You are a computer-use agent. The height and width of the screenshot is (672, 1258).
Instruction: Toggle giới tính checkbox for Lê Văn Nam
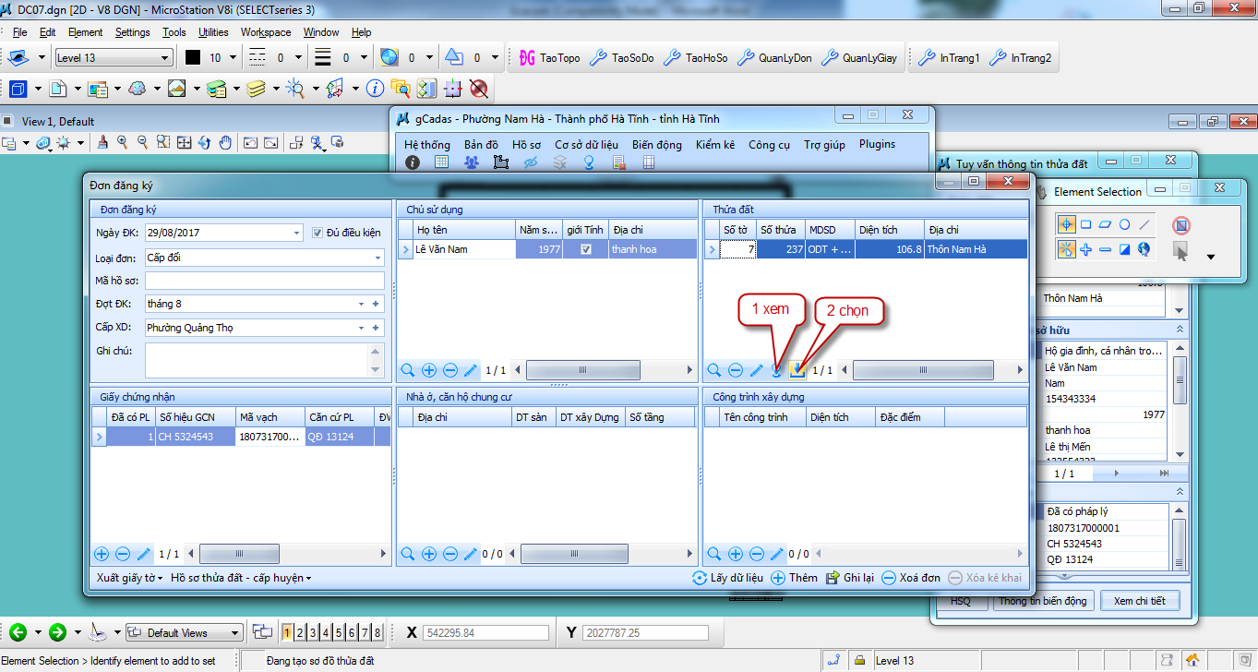click(586, 249)
